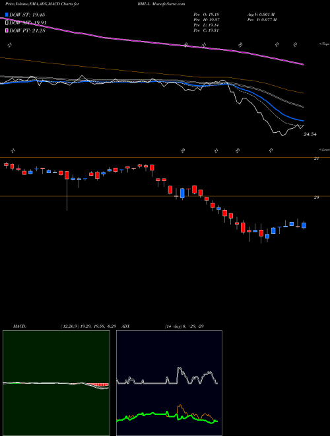The width and height of the screenshot is (330, 436).
Task: Click the ManafaSutra.com title text
Action: click(168, 4)
